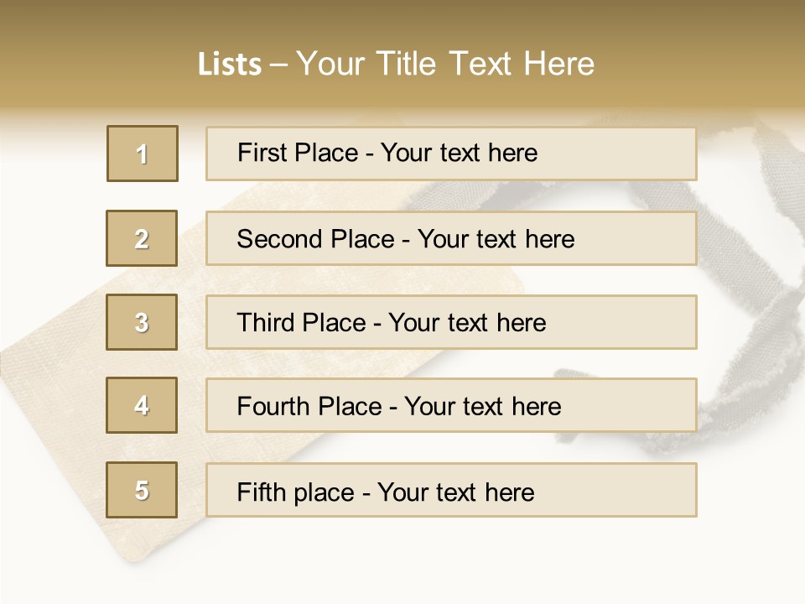Click the Fifth place text label

tap(386, 492)
